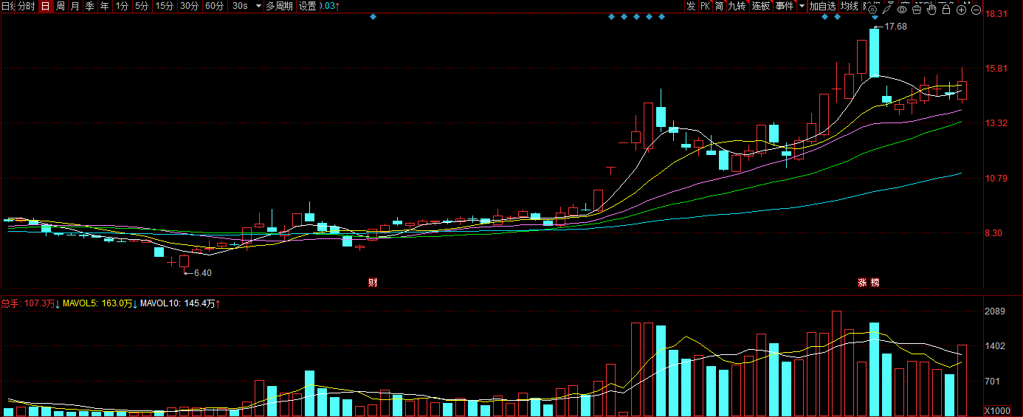
Task: Open the toolbox icon
Action: tap(917, 10)
